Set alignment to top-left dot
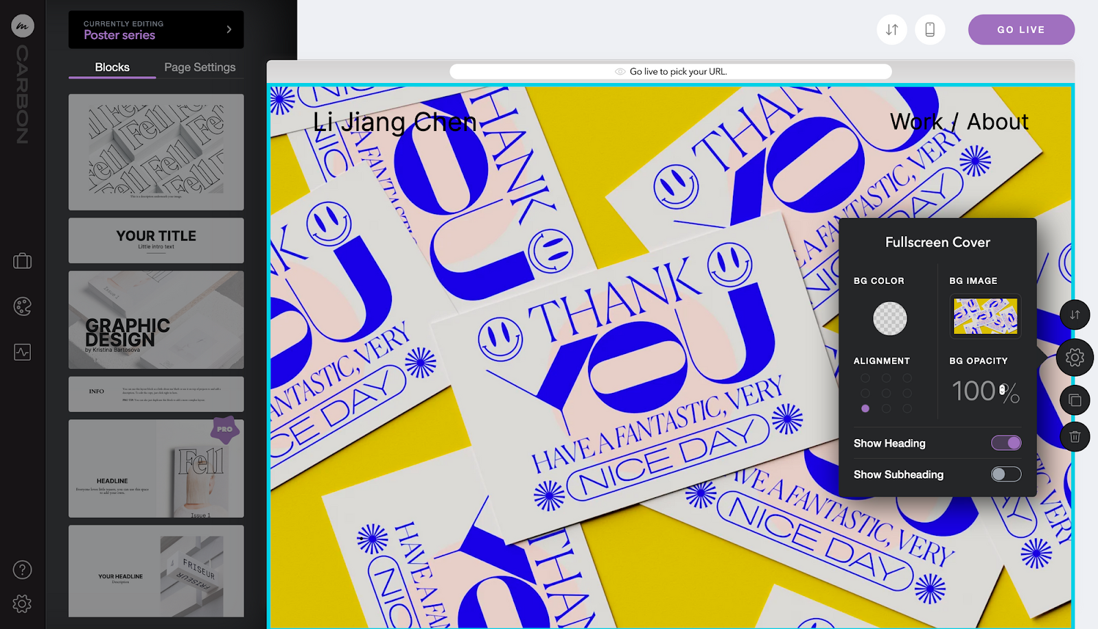The image size is (1098, 629). [865, 378]
